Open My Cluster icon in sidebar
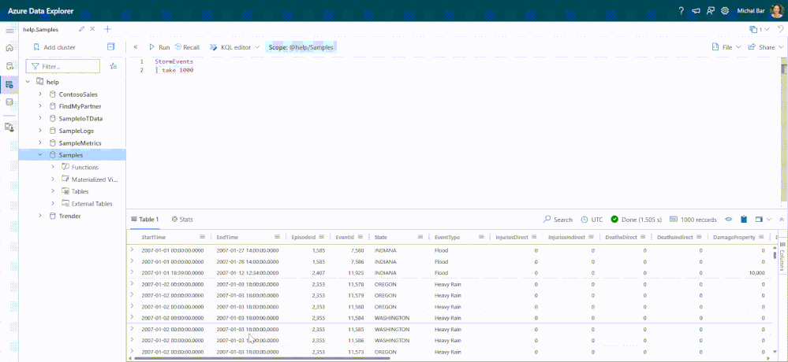This screenshot has width=788, height=362. (x=9, y=127)
